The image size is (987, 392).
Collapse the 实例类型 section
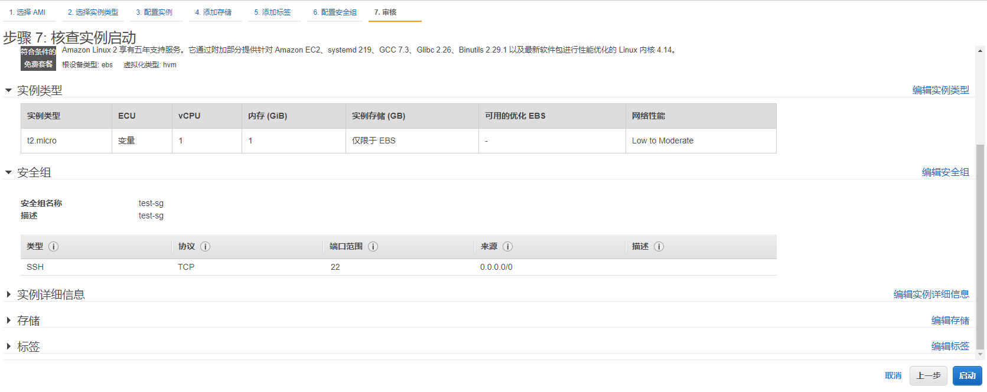point(9,90)
